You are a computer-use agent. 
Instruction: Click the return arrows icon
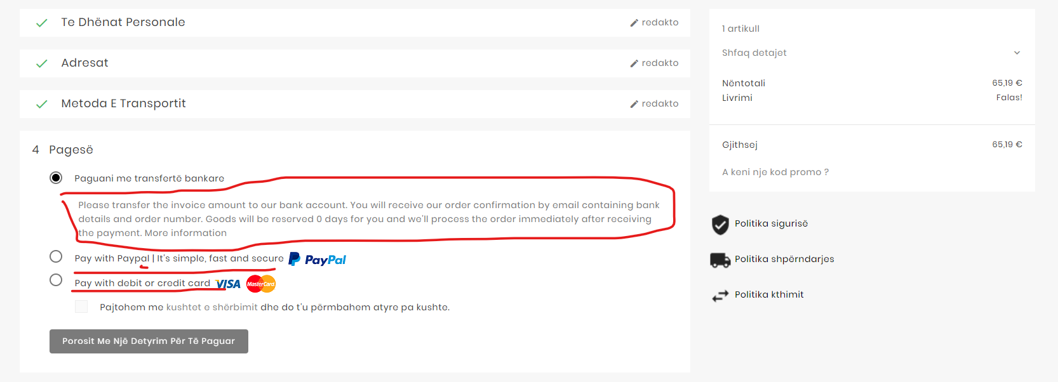point(720,296)
